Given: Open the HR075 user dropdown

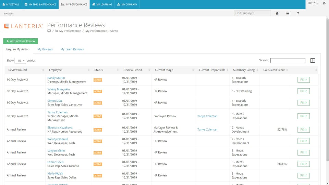Looking at the screenshot, I should 313,3.
